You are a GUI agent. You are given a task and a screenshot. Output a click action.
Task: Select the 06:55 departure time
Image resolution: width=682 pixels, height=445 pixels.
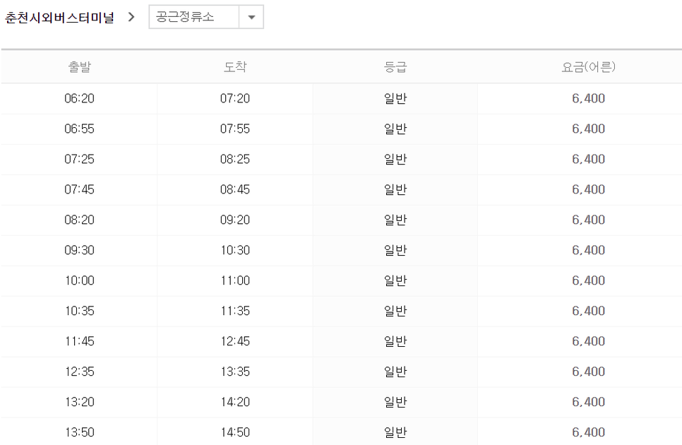(79, 129)
